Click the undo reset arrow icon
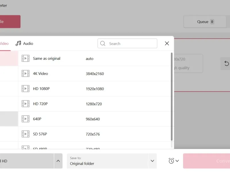The width and height of the screenshot is (230, 173). pos(227,63)
